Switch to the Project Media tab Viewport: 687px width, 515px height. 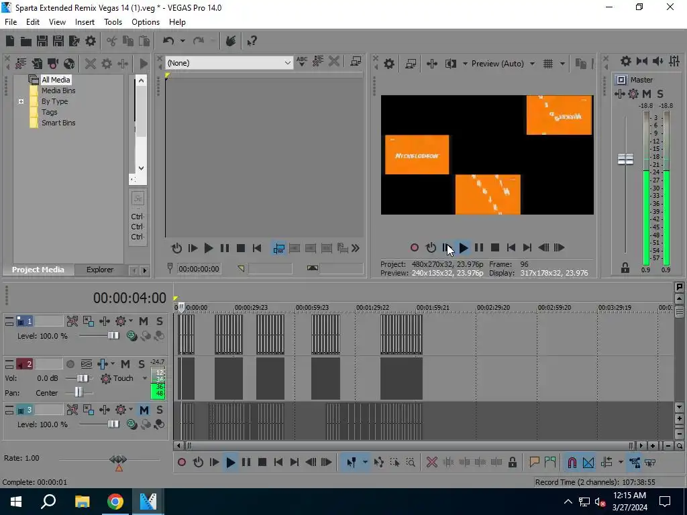(38, 270)
